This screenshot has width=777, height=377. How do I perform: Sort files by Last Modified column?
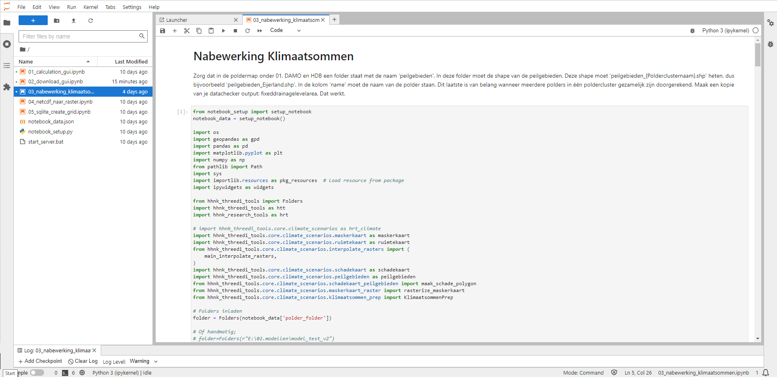(125, 61)
